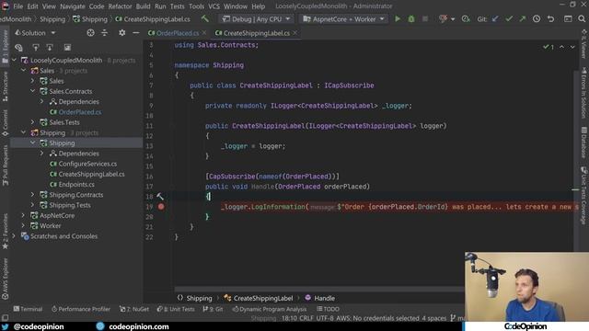Open Debug | Any CPU configuration dropdown
Screen dimensions: 589x331
[x=257, y=18]
